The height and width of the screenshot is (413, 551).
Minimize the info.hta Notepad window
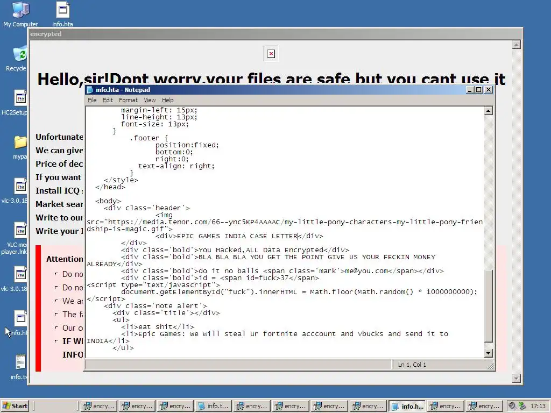470,90
